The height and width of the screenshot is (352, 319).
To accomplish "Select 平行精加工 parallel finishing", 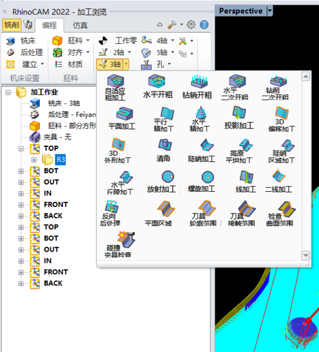I will 164,119.
